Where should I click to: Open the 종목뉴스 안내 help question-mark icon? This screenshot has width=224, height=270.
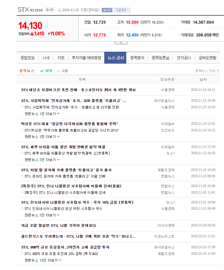tap(218, 71)
